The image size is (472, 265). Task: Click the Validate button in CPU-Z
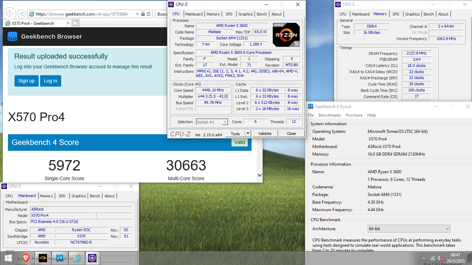click(x=265, y=134)
